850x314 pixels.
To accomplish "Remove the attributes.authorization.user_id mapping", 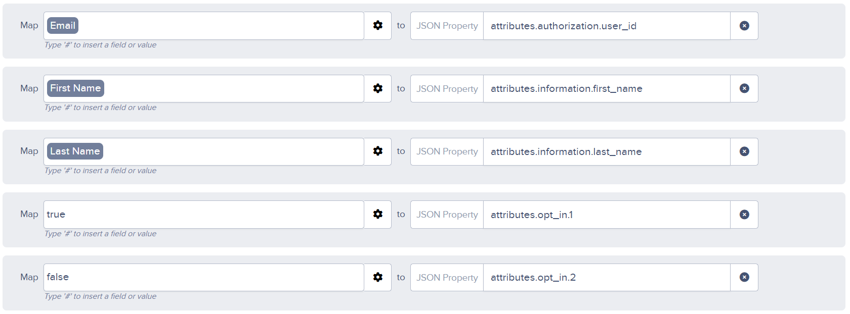I will coord(744,26).
